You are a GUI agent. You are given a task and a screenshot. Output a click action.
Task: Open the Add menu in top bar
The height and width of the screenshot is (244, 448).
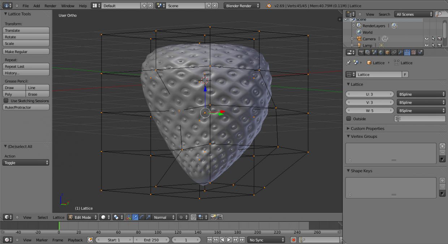pyautogui.click(x=36, y=6)
